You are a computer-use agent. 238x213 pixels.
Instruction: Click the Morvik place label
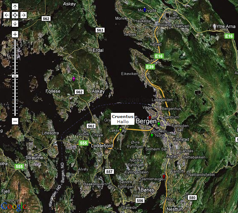click(x=121, y=18)
